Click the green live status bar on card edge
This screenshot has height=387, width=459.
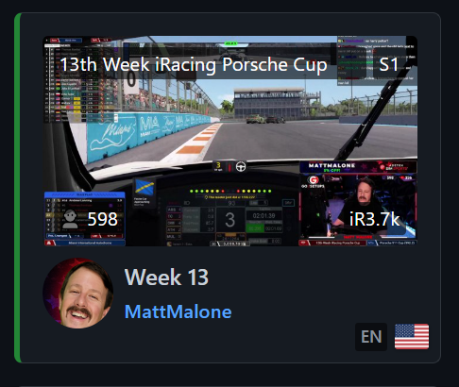point(18,188)
